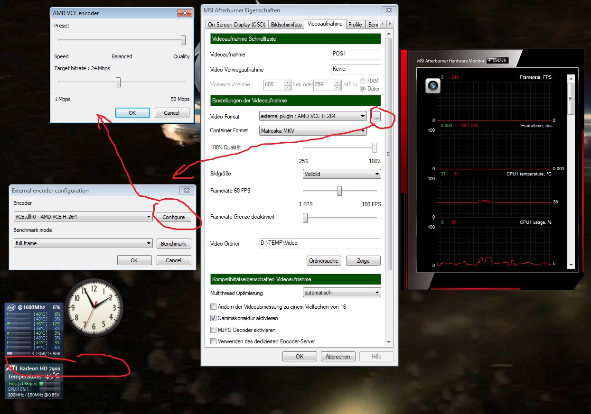This screenshot has height=414, width=591.
Task: Open the video format plugin settings (...) button
Action: [375, 116]
